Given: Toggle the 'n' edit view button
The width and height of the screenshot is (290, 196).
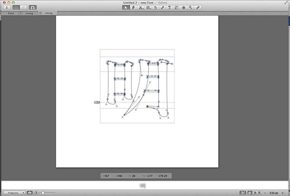Looking at the screenshot, I should (33, 7).
